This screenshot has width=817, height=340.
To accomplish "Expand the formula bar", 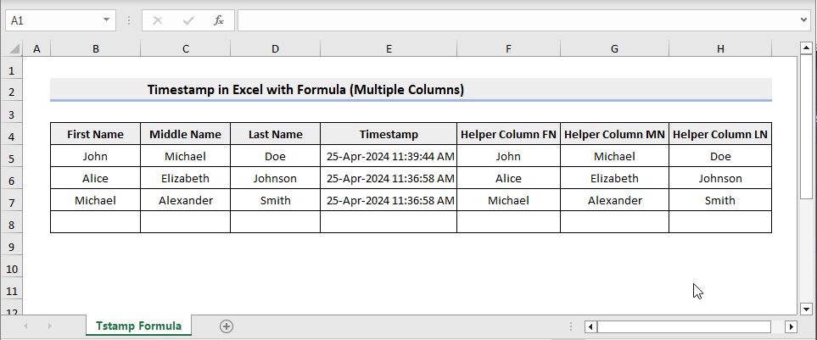I will click(x=804, y=20).
